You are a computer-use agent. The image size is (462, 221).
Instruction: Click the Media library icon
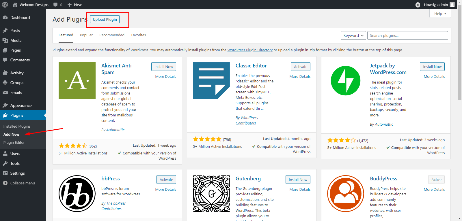click(5, 40)
